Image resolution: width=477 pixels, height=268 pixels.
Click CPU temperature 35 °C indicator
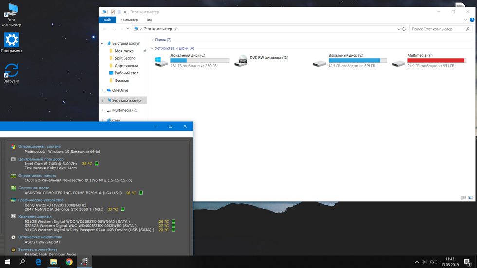pyautogui.click(x=87, y=164)
